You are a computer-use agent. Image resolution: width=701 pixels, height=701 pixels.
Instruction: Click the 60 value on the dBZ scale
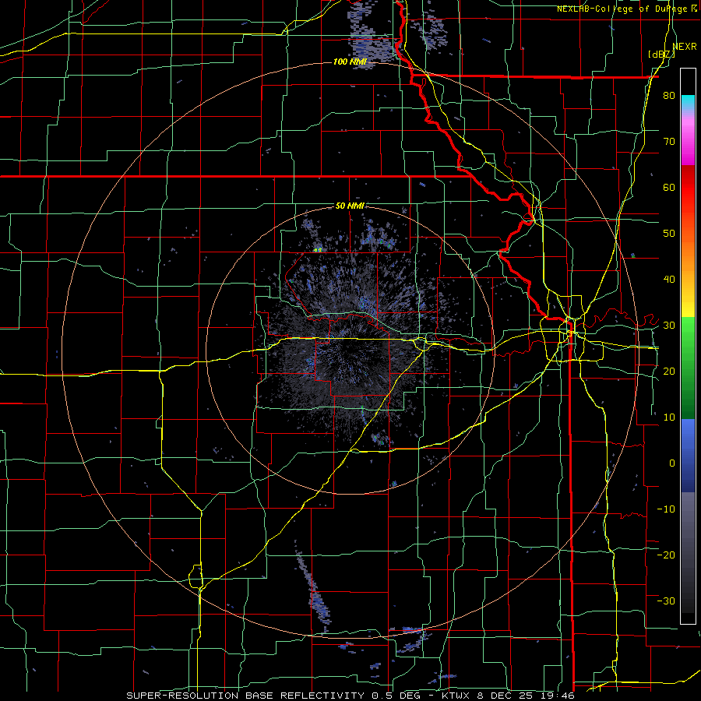(669, 187)
